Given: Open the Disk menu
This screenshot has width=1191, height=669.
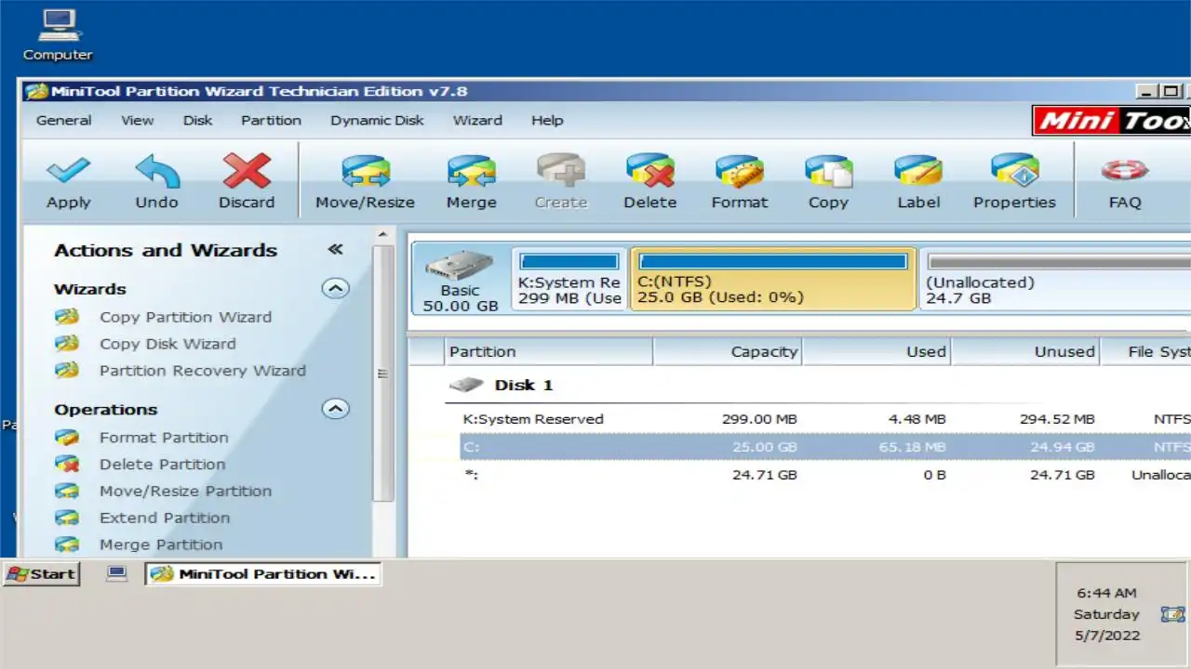Looking at the screenshot, I should click(x=197, y=120).
